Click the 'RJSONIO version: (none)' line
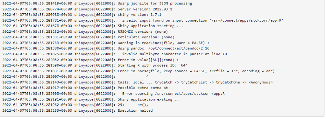The image size is (326, 119). [85, 32]
